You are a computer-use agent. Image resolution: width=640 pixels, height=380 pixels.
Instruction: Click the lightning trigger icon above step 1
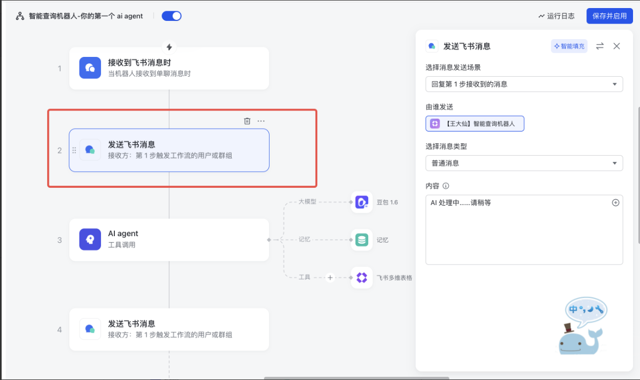click(169, 47)
